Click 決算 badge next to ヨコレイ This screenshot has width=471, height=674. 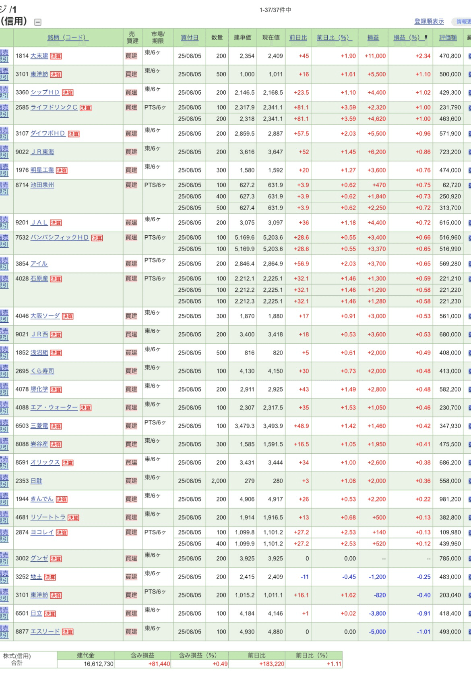click(62, 533)
